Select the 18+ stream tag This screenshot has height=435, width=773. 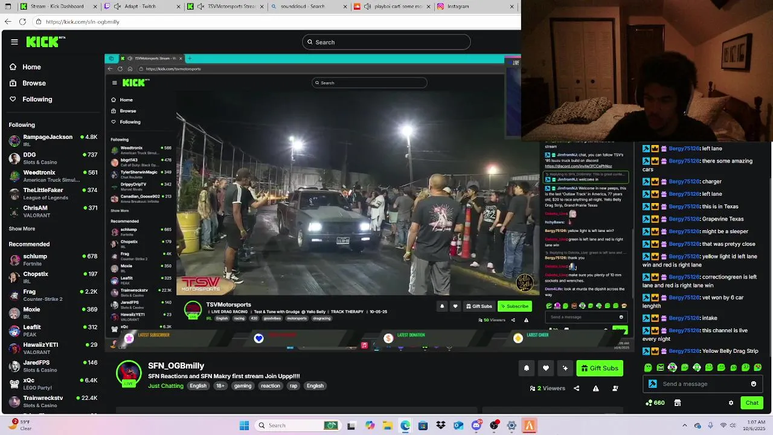(x=220, y=385)
